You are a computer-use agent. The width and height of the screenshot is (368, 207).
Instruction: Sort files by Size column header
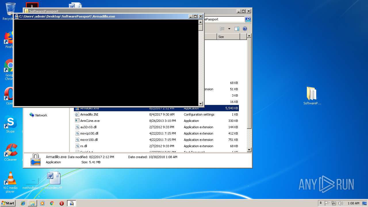229,37
